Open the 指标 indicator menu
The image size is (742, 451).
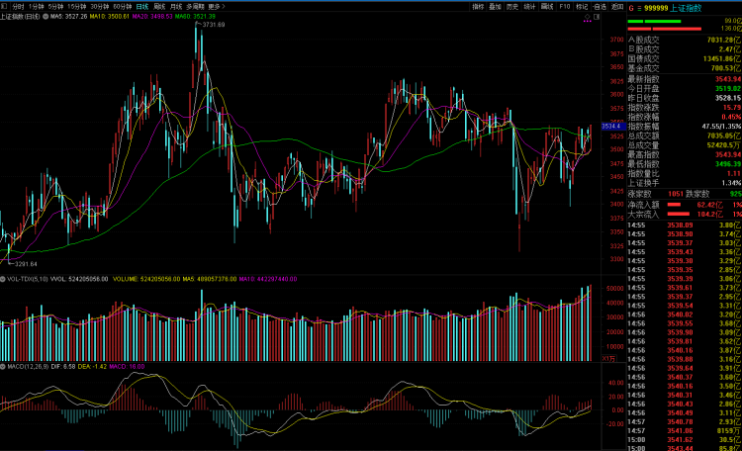click(478, 6)
